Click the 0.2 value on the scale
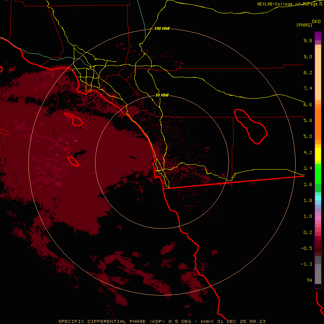Image resolution: width=324 pixels, height=324 pixels. point(308,233)
